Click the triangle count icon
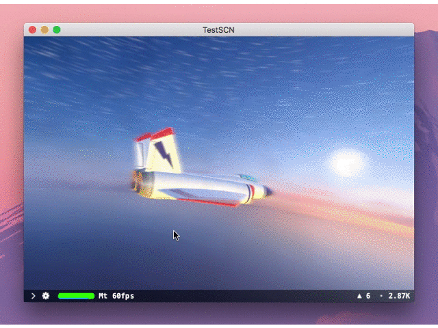 [359, 296]
